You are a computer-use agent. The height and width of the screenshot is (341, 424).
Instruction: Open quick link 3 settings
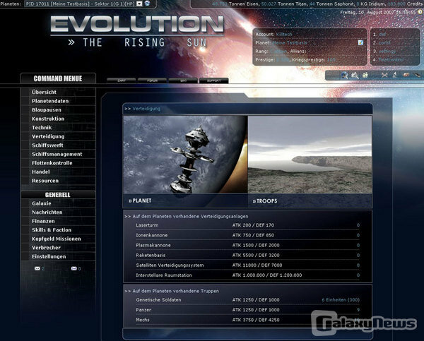pos(387,52)
